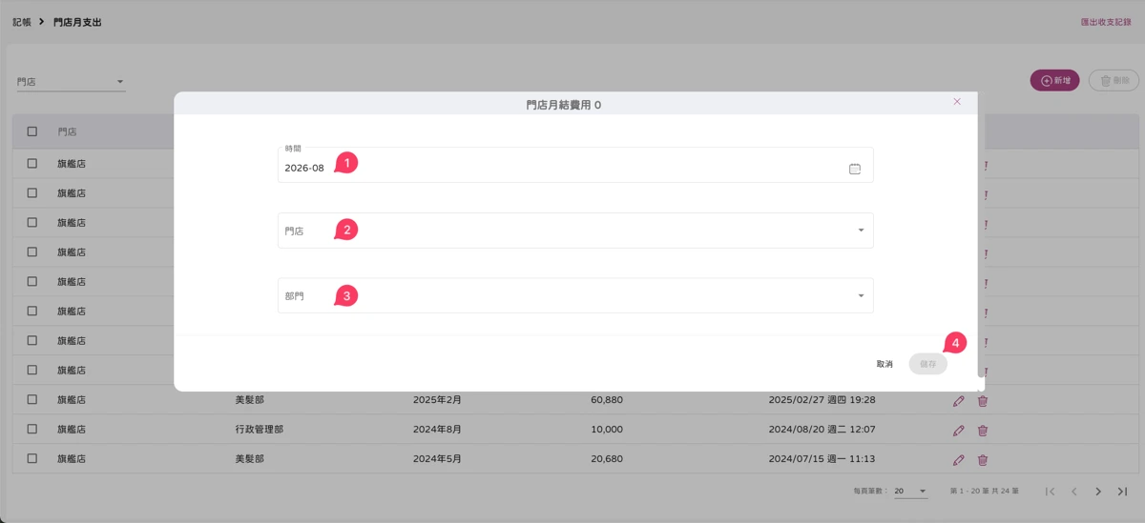Click the amount 20,680
The height and width of the screenshot is (523, 1145).
[607, 459]
